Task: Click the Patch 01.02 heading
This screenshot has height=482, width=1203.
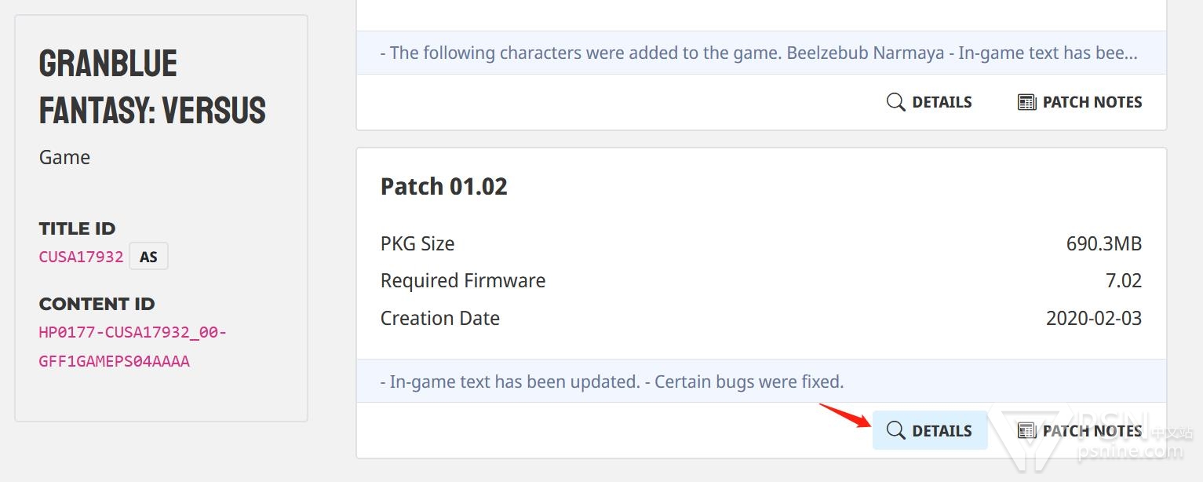Action: point(444,187)
